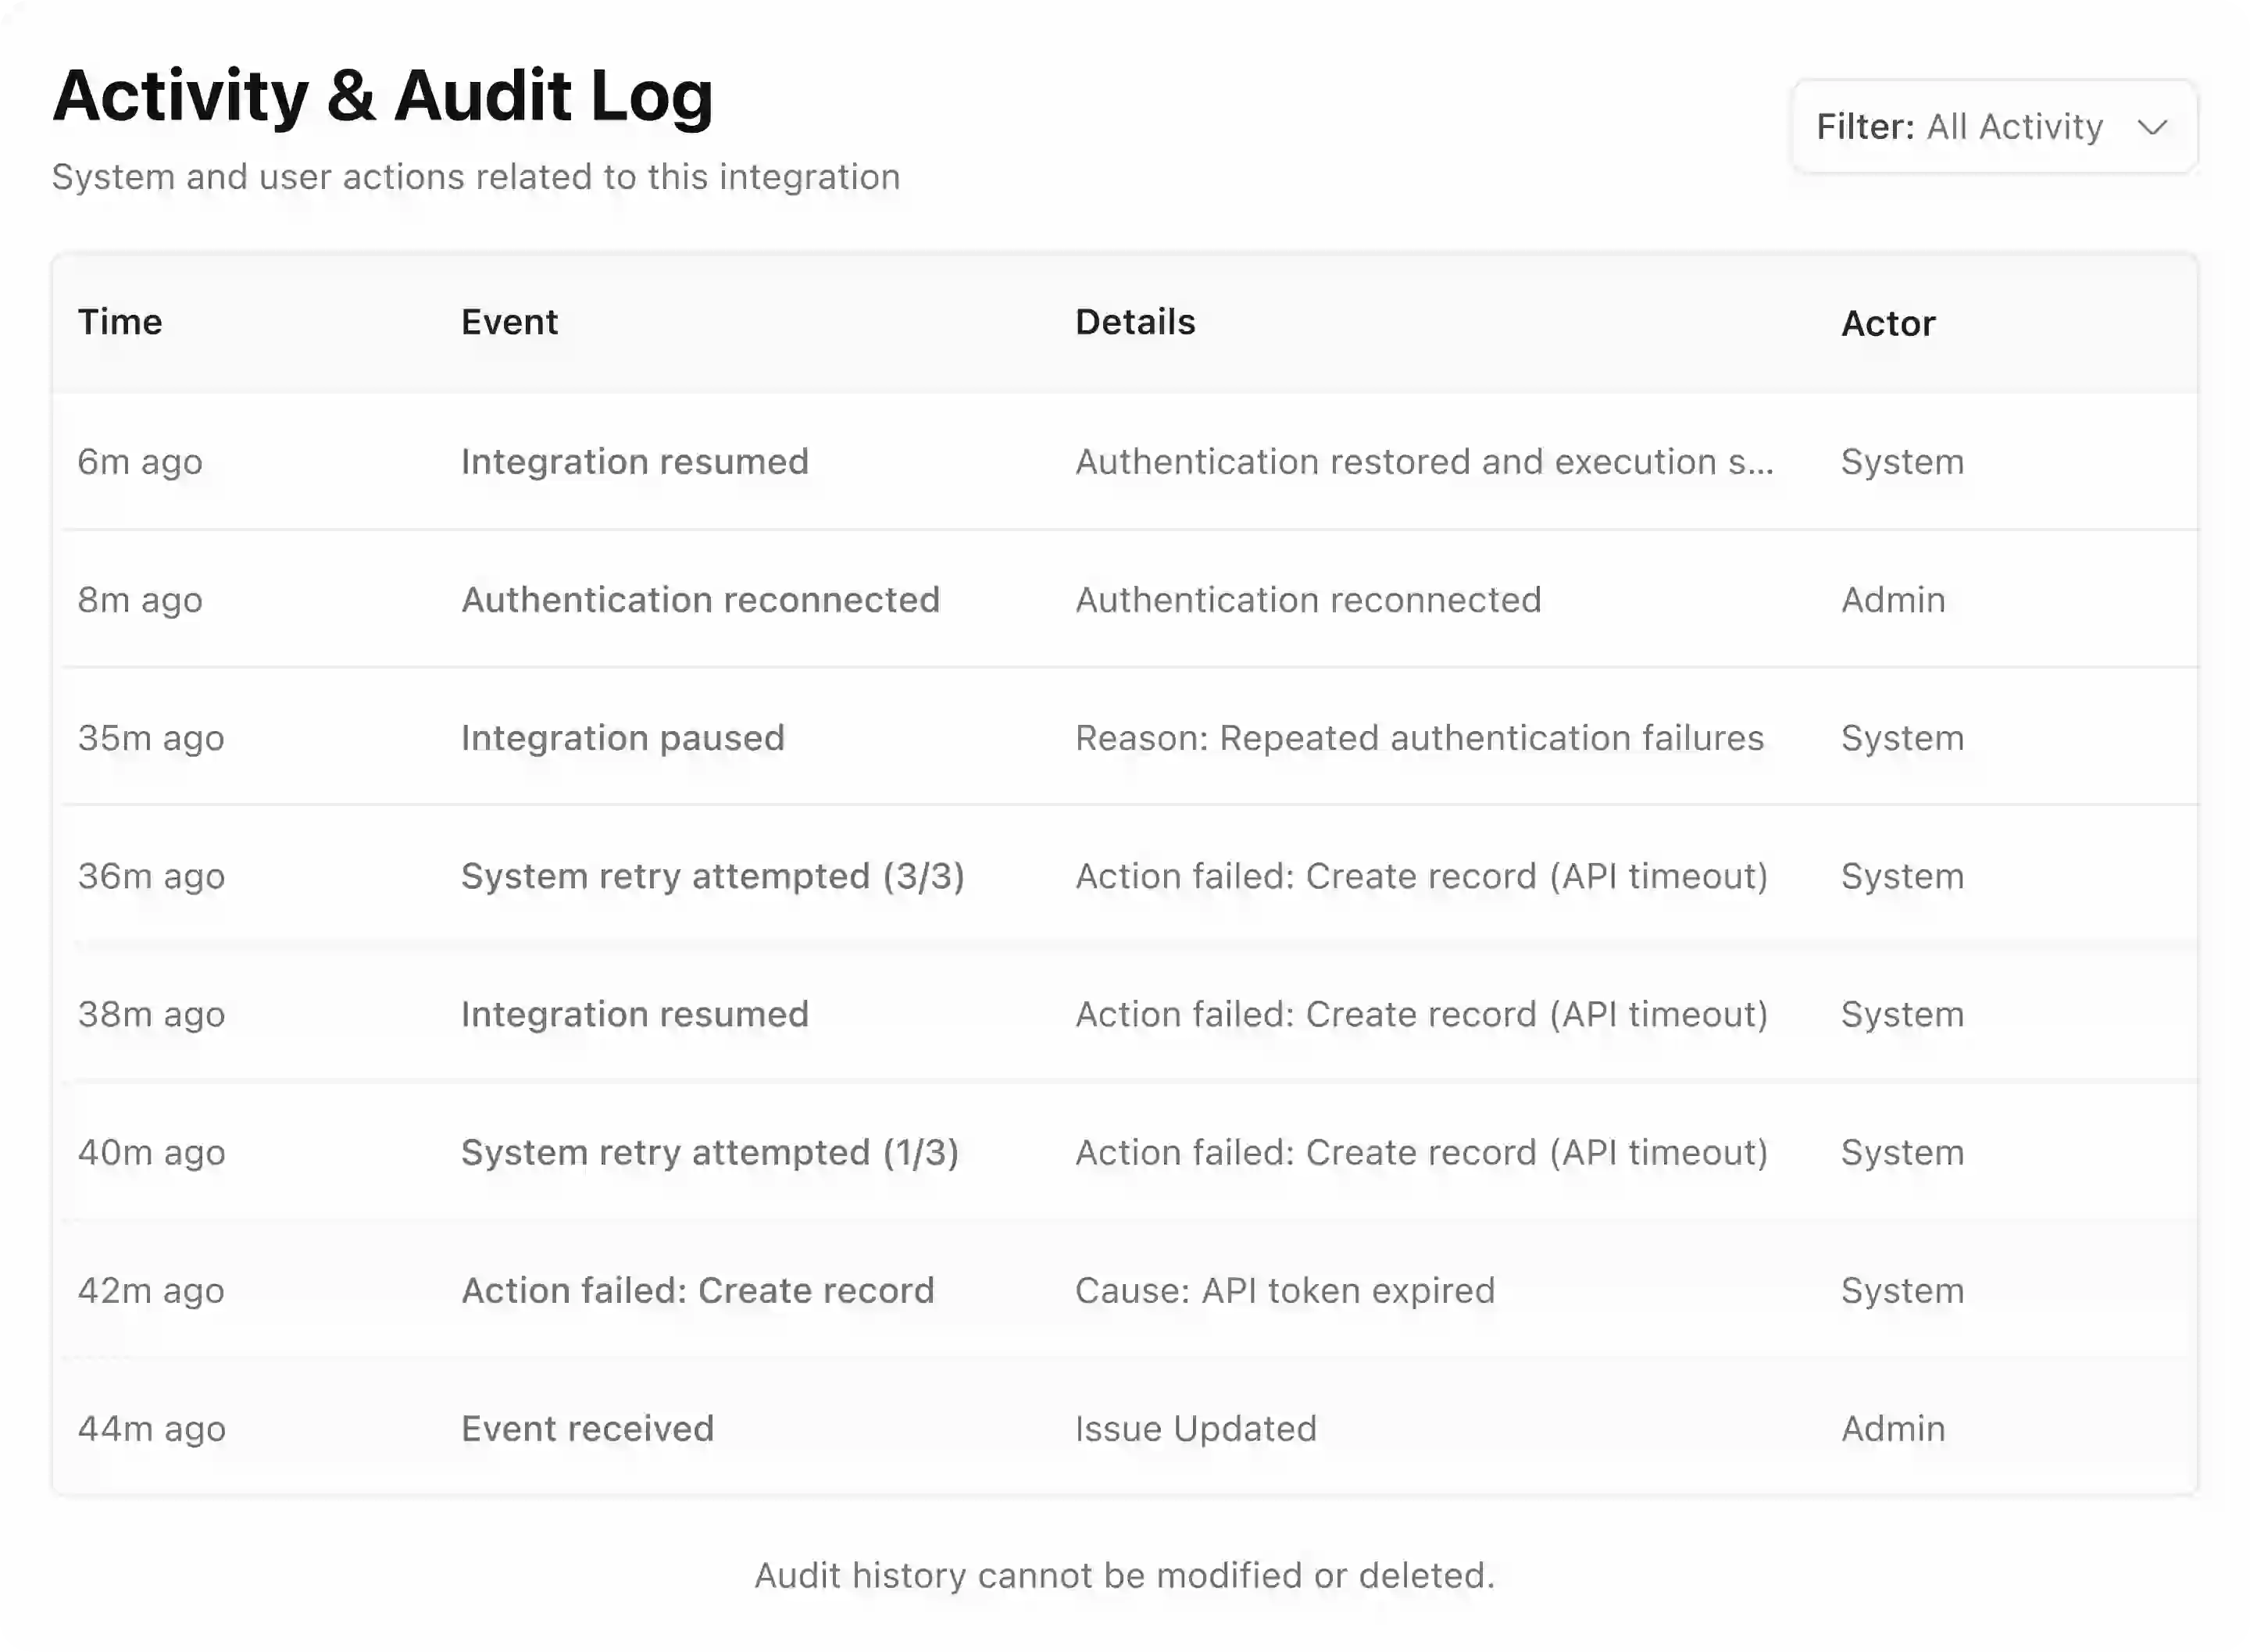2250x1652 pixels.
Task: Click 'Cause: API token expired' details
Action: point(1284,1290)
